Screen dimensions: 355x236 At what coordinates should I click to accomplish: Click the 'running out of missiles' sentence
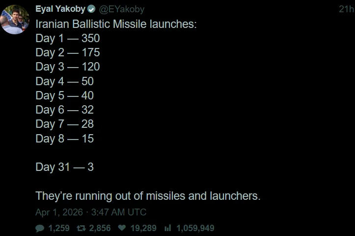147,196
